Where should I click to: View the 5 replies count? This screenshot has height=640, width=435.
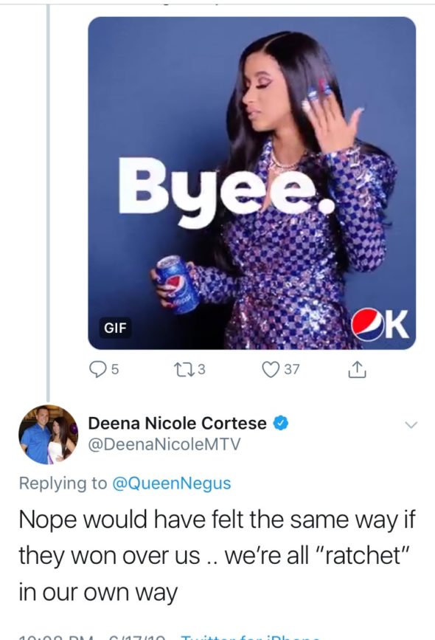(x=115, y=369)
